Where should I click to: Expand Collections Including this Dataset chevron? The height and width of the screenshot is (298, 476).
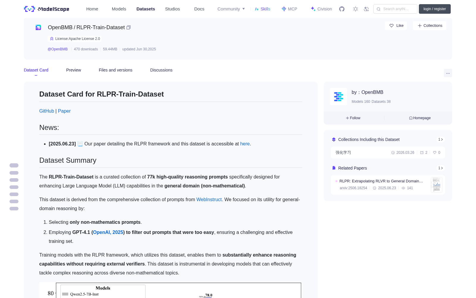(x=441, y=139)
